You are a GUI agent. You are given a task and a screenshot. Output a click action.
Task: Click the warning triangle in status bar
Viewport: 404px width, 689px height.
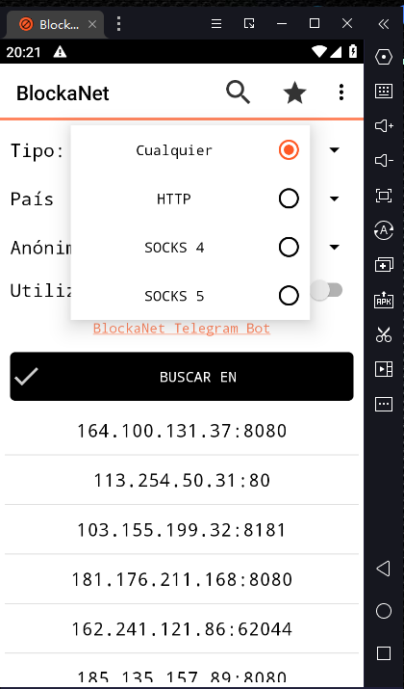pyautogui.click(x=60, y=52)
